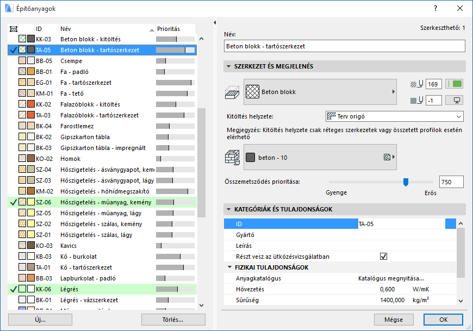Click the Terv origó fill origin icon

click(x=332, y=116)
